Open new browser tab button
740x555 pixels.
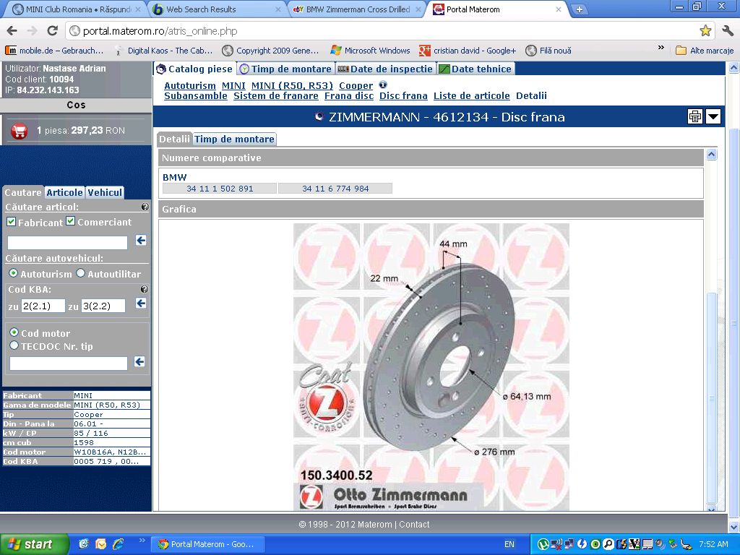click(x=579, y=9)
